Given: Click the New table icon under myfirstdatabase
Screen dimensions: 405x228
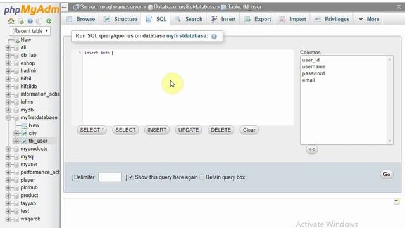Looking at the screenshot, I should point(24,125).
